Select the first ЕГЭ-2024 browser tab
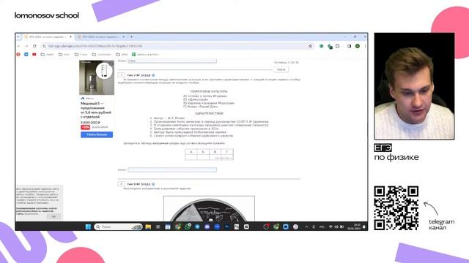 tap(47, 37)
